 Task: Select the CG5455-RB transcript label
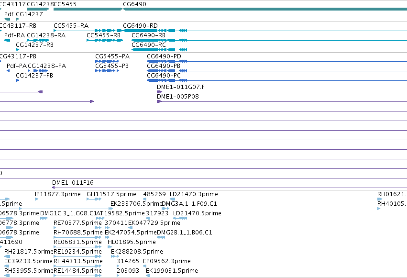click(104, 35)
